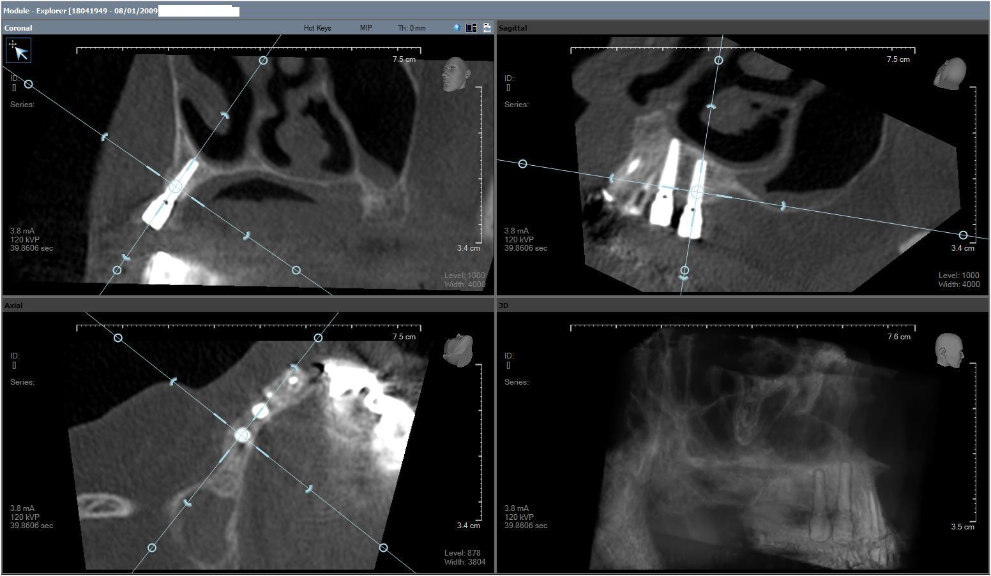Click the Axial crosshair center circle
This screenshot has height=576, width=991.
241,435
